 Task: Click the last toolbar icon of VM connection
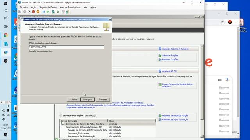(68, 12)
